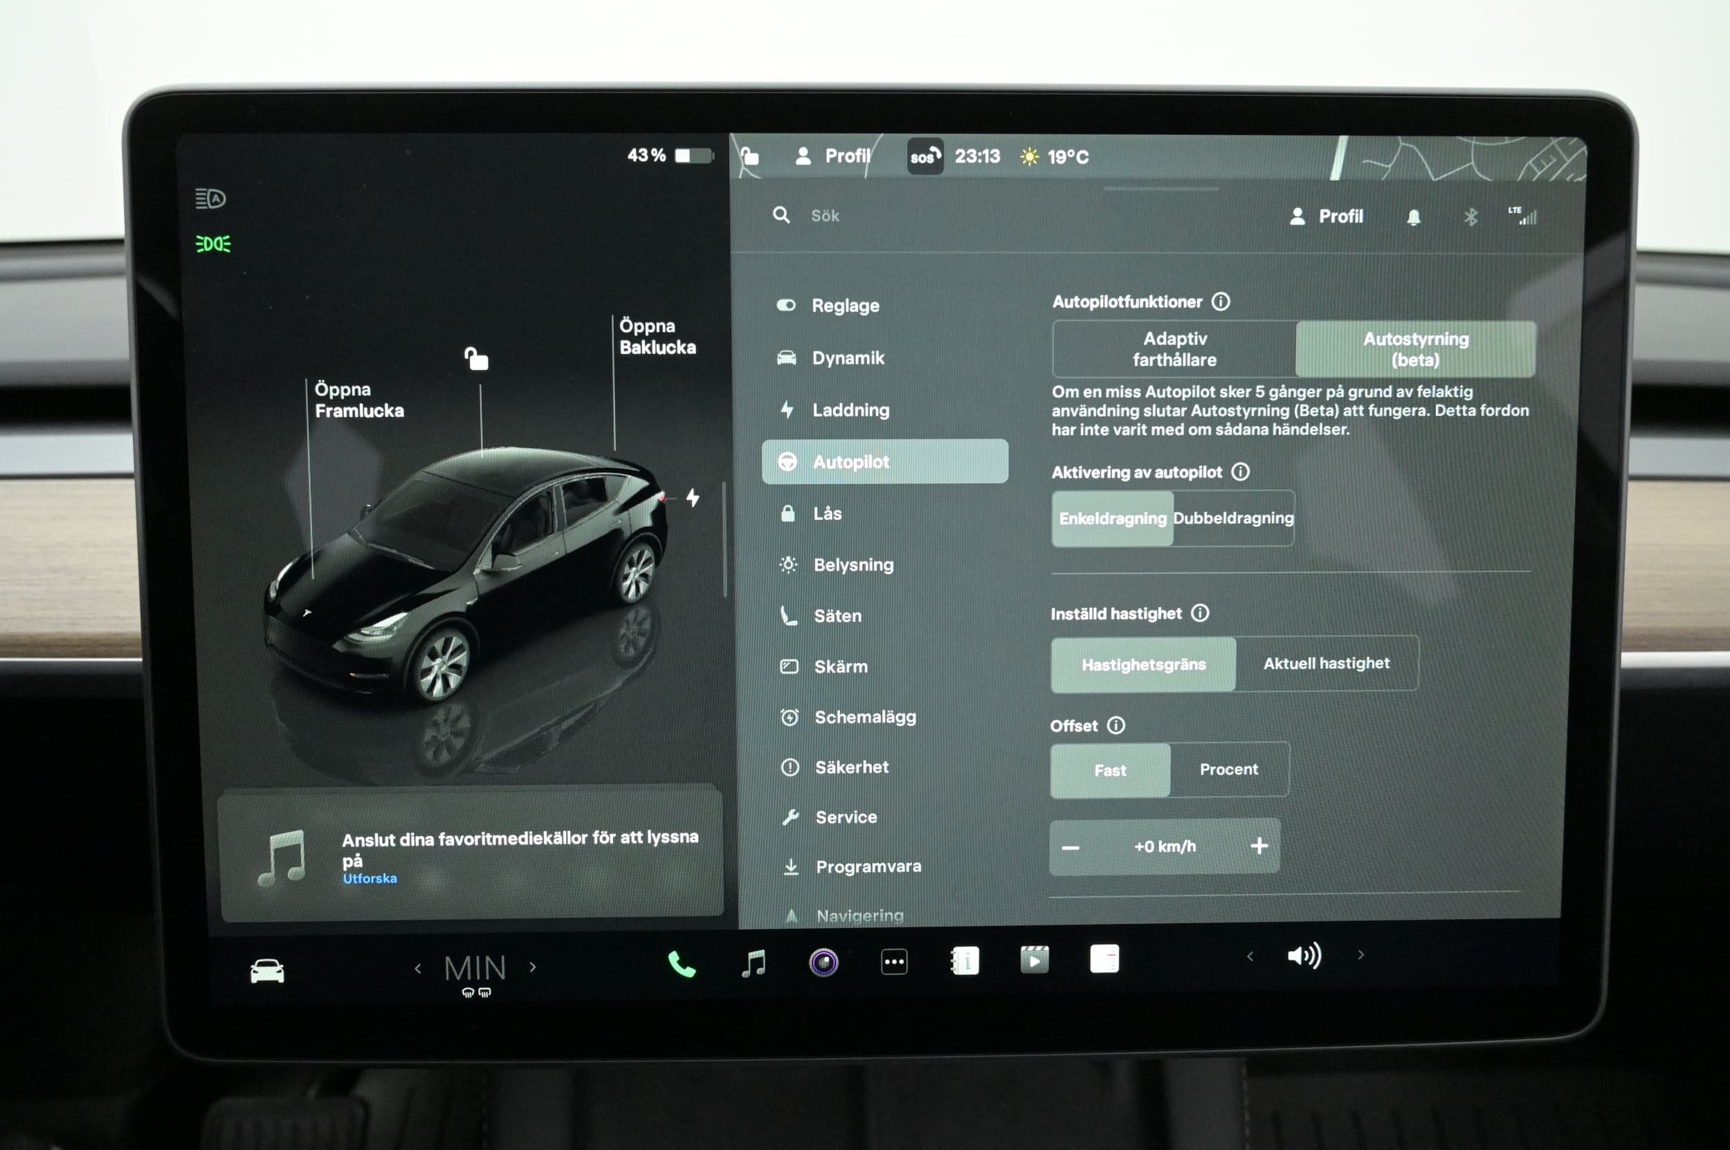Increase temperature with right chevron
This screenshot has width=1730, height=1150.
(533, 967)
